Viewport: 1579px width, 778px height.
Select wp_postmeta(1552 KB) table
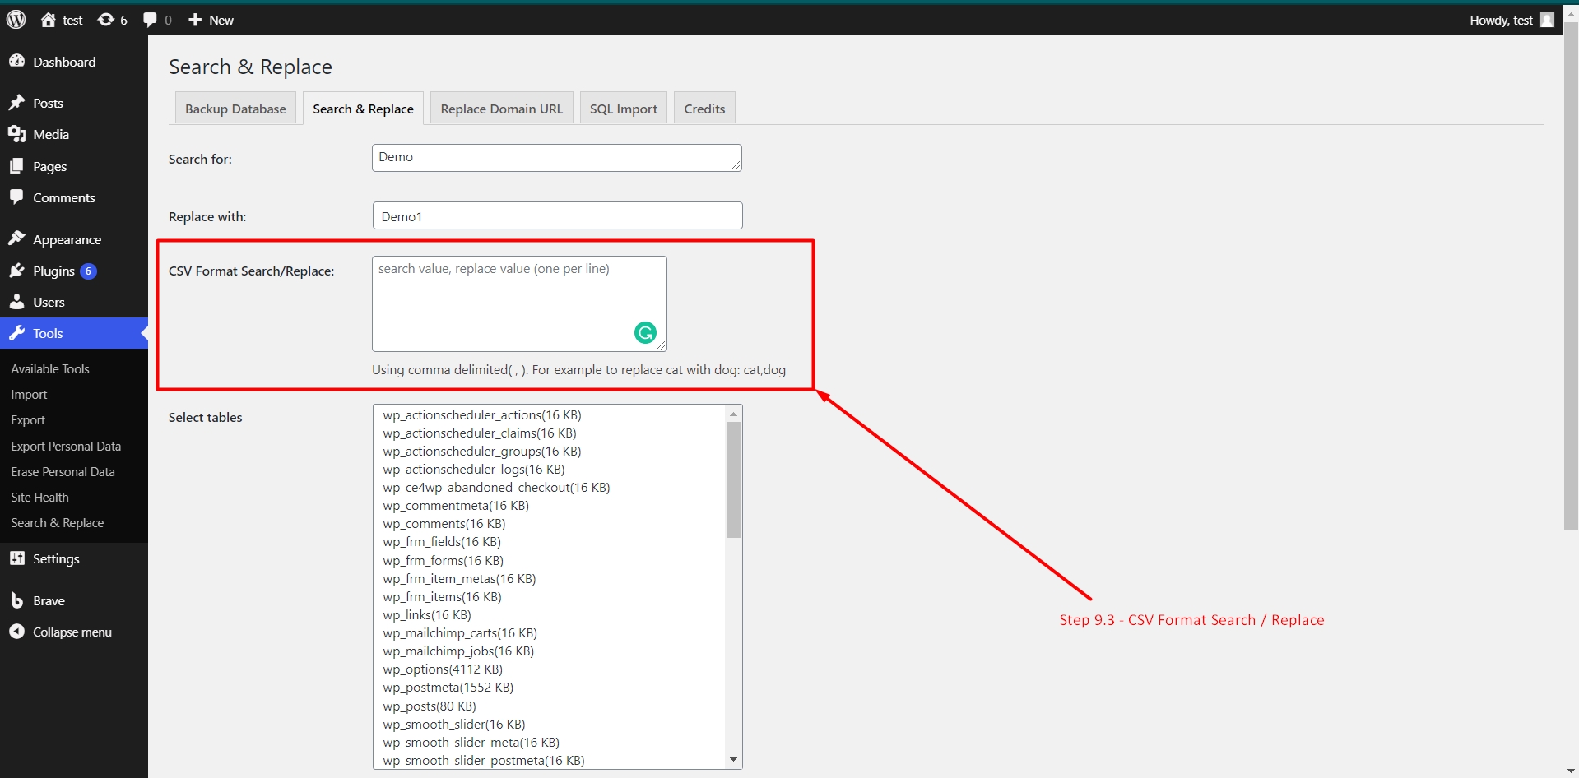[448, 688]
